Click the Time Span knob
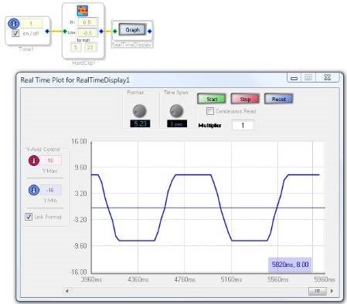This screenshot has width=347, height=304. pos(176,111)
